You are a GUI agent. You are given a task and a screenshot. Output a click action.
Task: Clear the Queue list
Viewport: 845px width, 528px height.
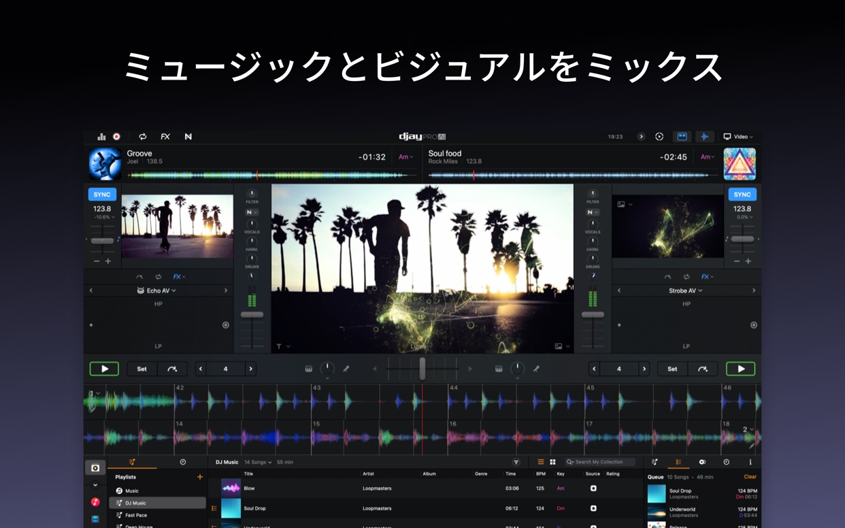click(749, 476)
